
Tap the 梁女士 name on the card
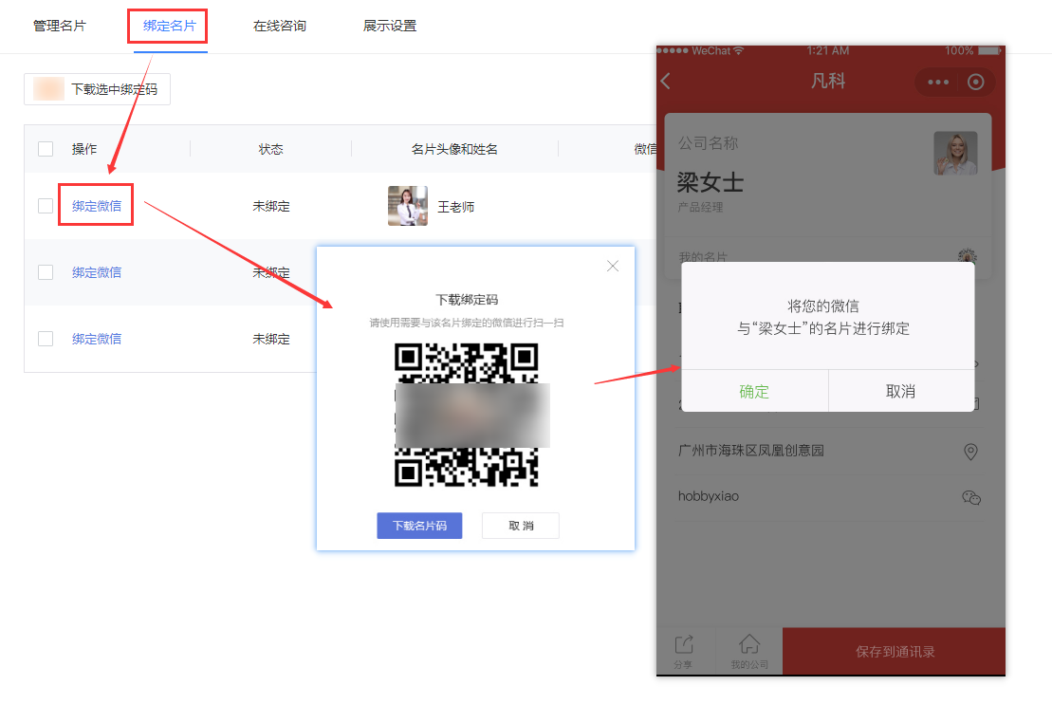tap(710, 182)
